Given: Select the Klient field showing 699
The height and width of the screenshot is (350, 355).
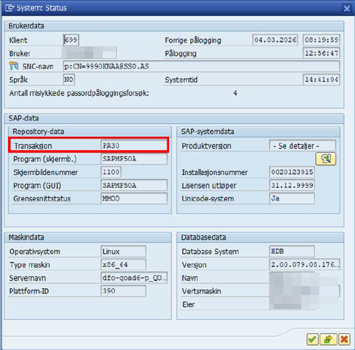Looking at the screenshot, I should click(x=71, y=40).
